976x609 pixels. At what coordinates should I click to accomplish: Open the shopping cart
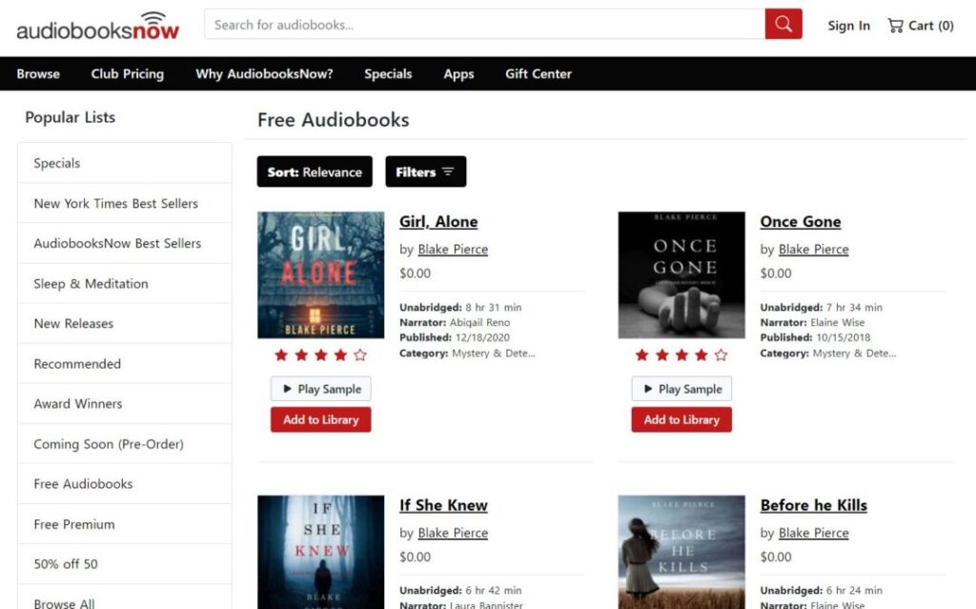click(920, 26)
